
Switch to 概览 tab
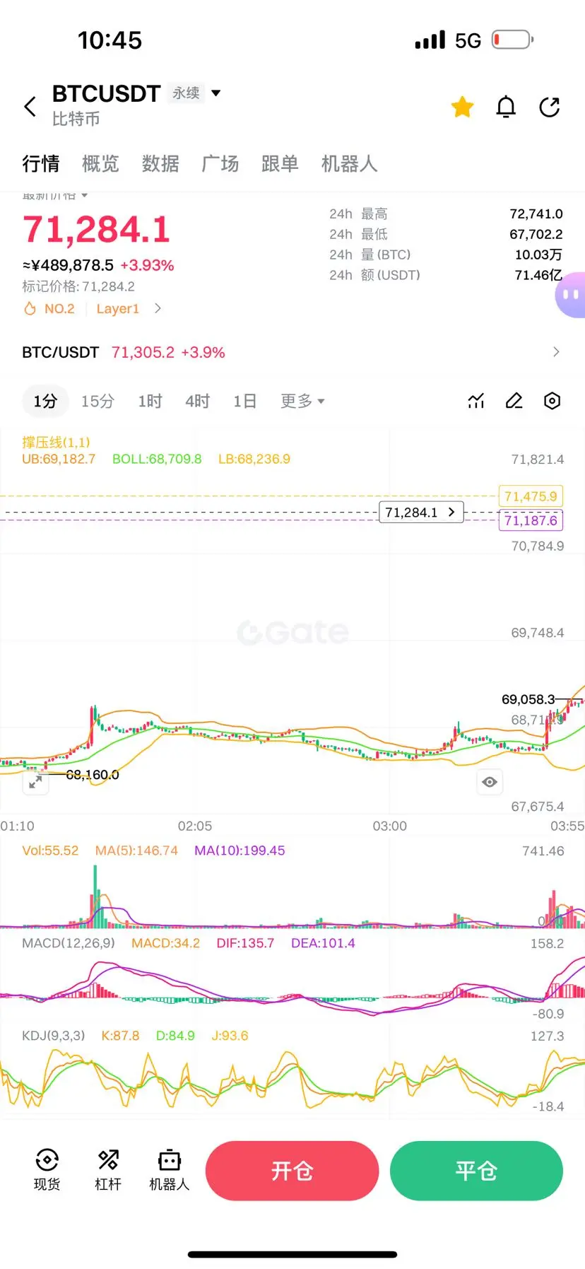(x=100, y=163)
